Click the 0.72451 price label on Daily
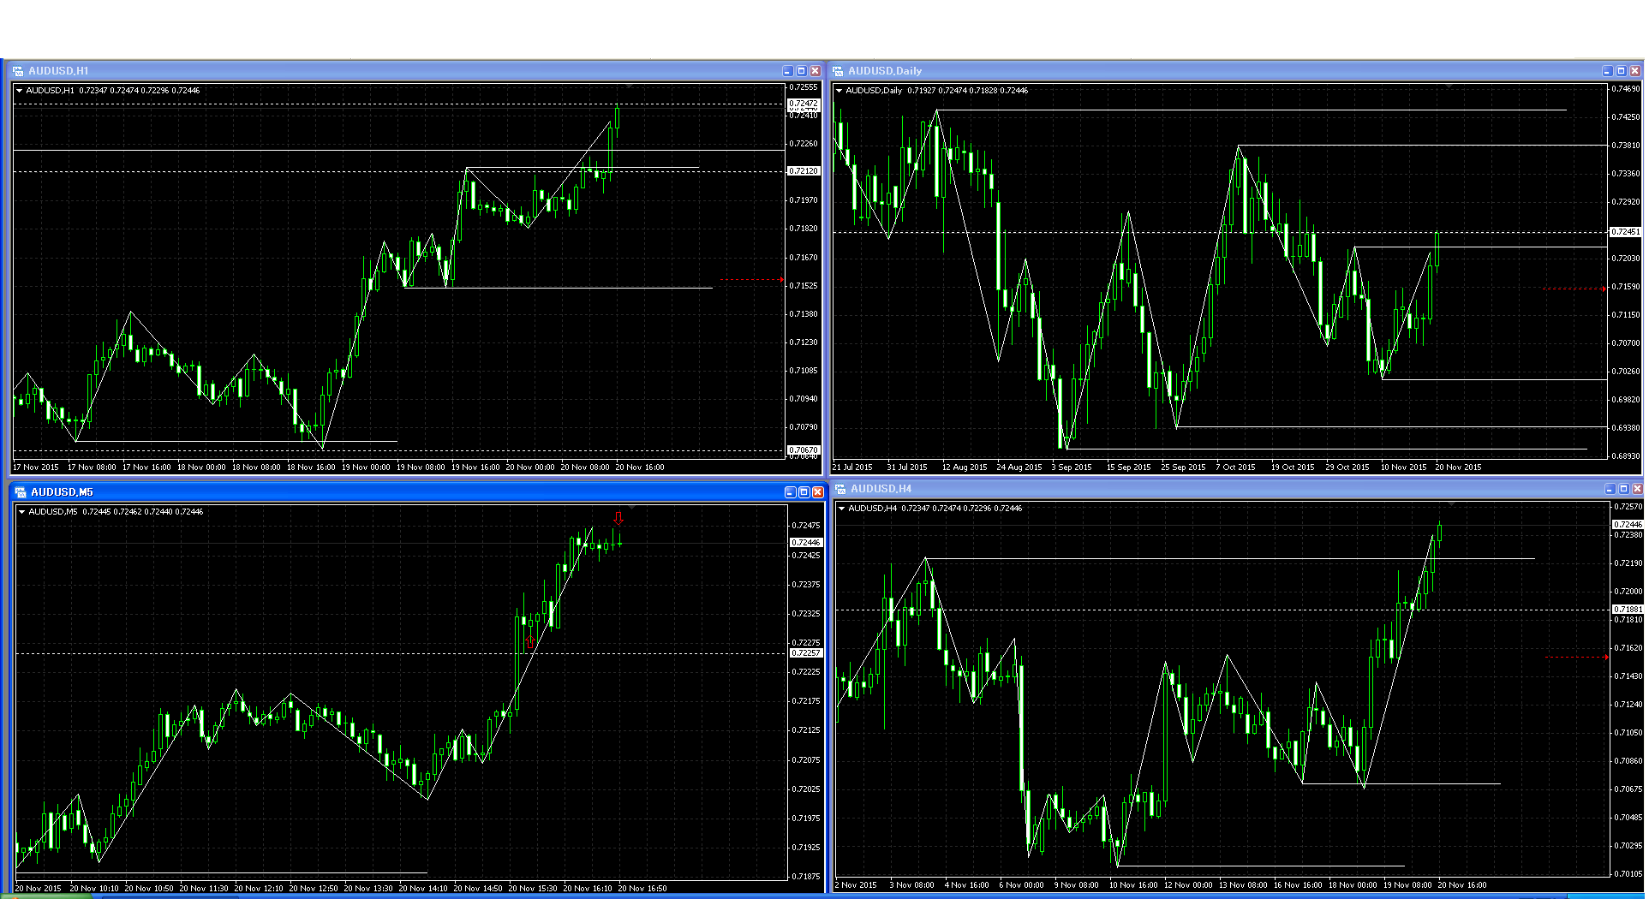This screenshot has height=899, width=1649. click(1625, 232)
